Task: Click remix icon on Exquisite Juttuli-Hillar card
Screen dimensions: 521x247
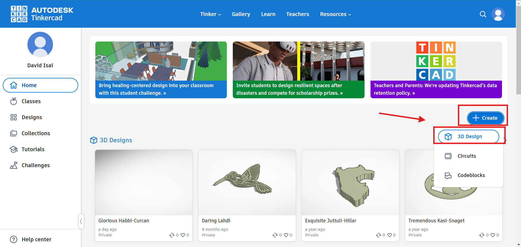Action: tap(378, 235)
